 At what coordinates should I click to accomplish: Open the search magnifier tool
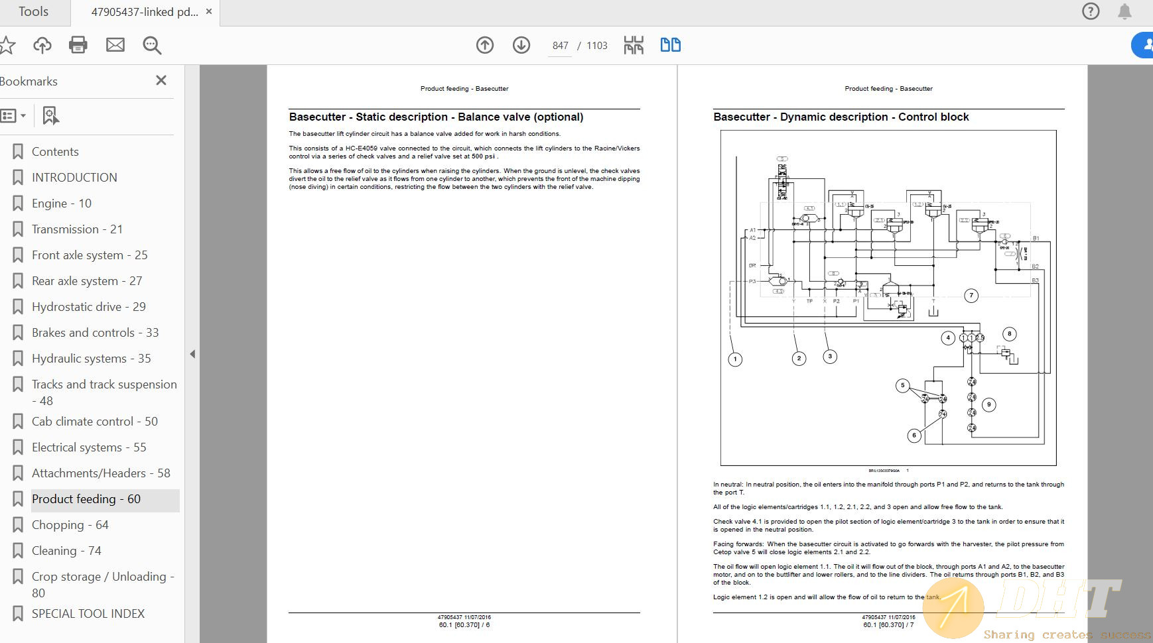pyautogui.click(x=151, y=45)
